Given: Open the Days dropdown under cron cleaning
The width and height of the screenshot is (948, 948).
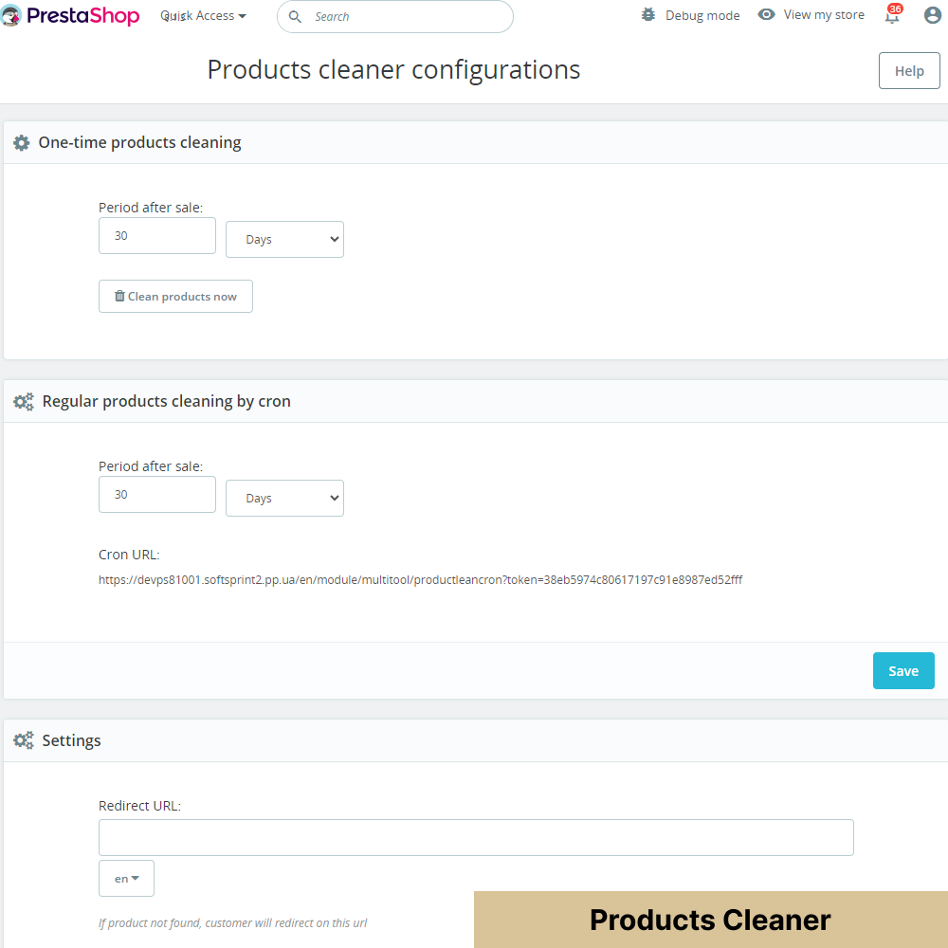Looking at the screenshot, I should point(284,498).
